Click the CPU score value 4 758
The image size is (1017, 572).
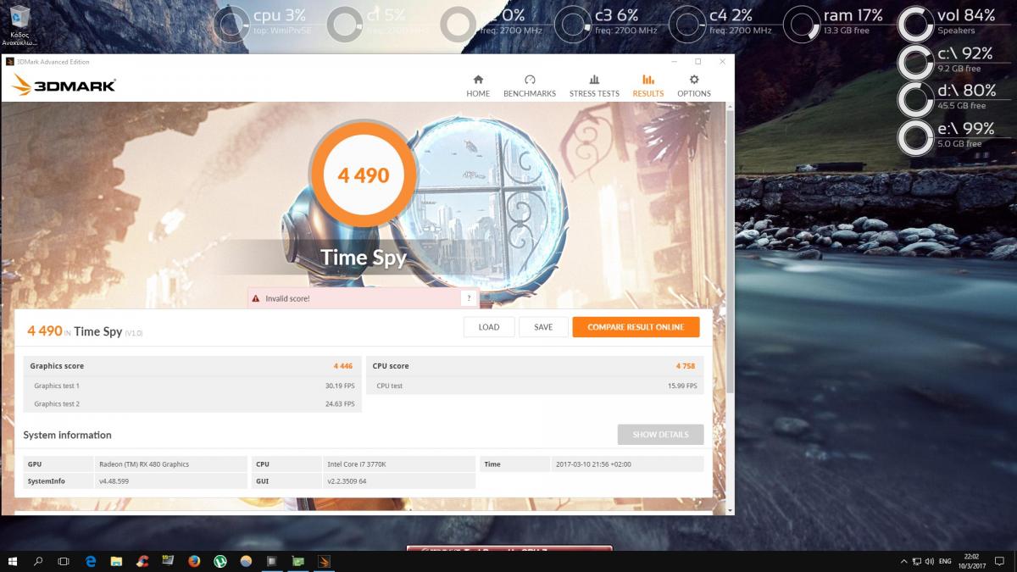click(x=686, y=366)
